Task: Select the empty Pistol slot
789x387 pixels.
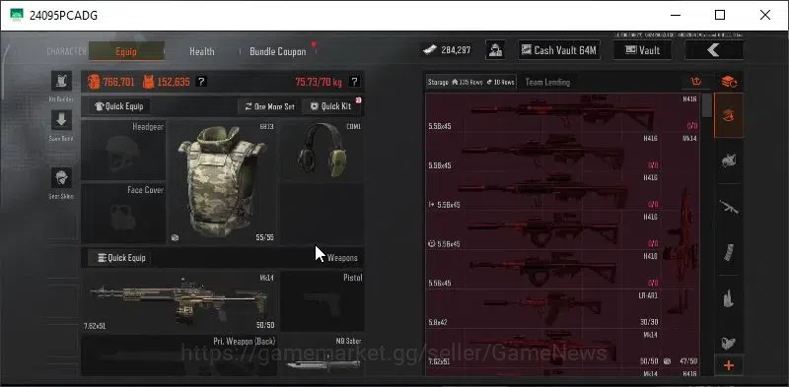Action: 323,301
